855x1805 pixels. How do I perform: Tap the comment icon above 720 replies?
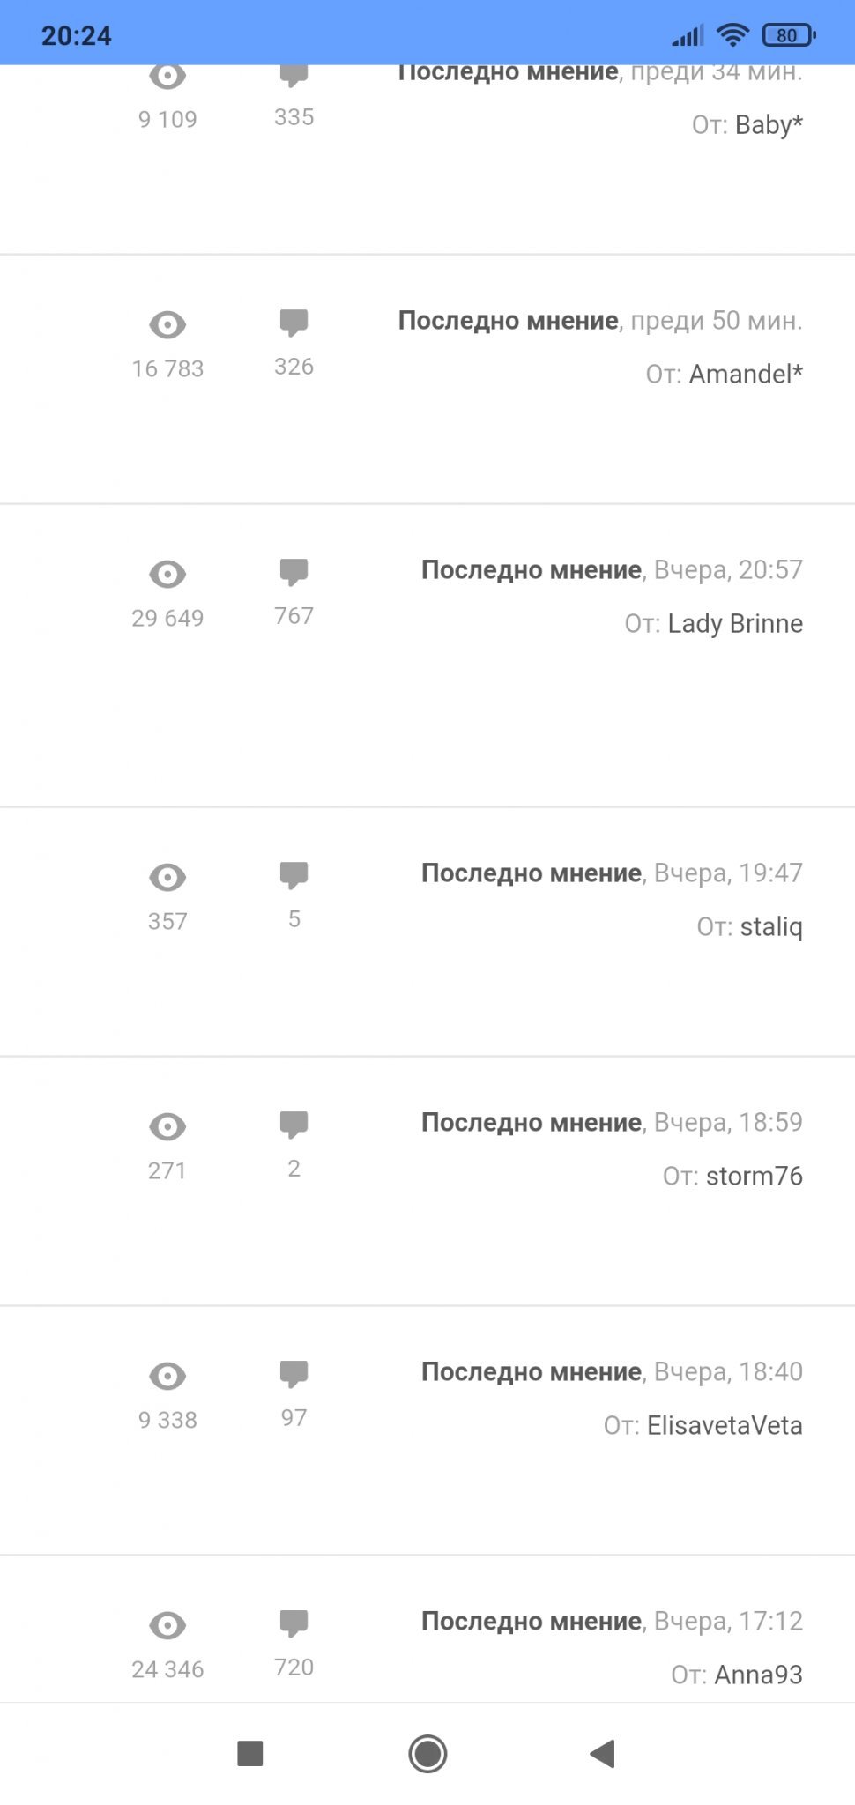coord(294,1623)
